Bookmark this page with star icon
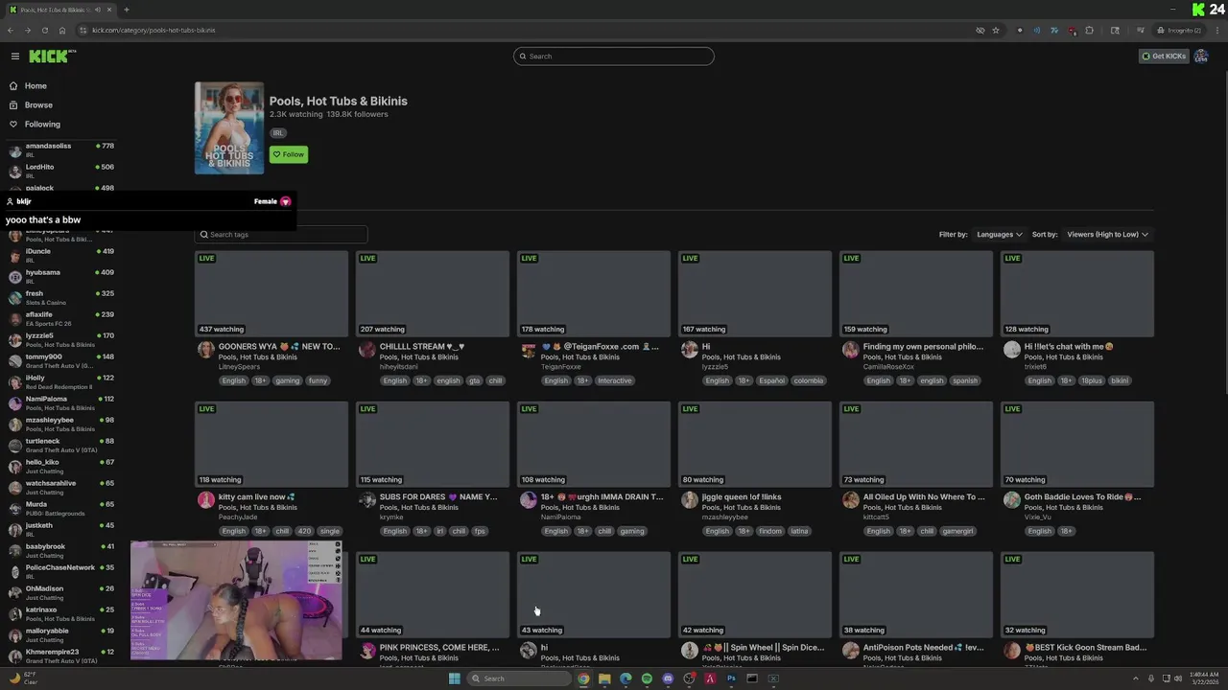 pos(996,31)
